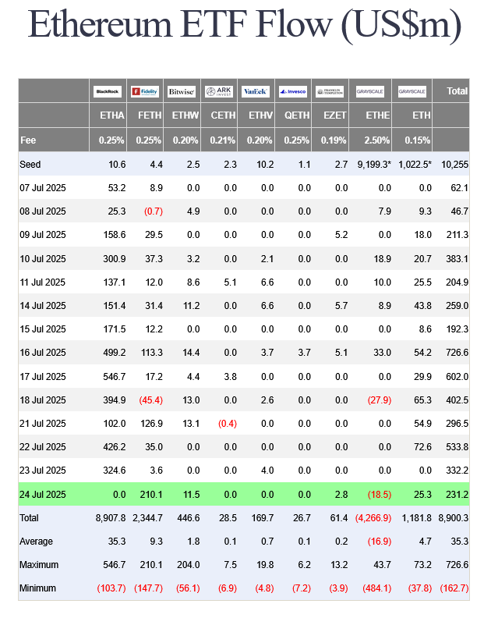Select the 2.50% fee cell for ETHE
484x618 pixels.
[377, 140]
